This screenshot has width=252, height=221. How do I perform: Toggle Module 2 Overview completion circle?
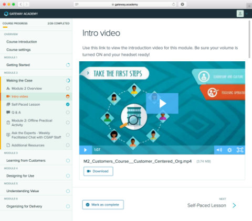68,89
